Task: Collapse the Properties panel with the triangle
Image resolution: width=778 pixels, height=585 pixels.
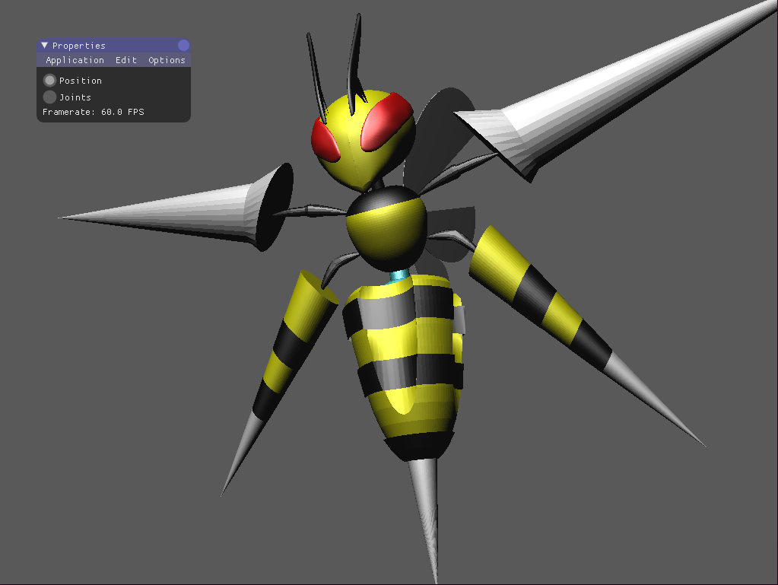Action: (x=44, y=46)
